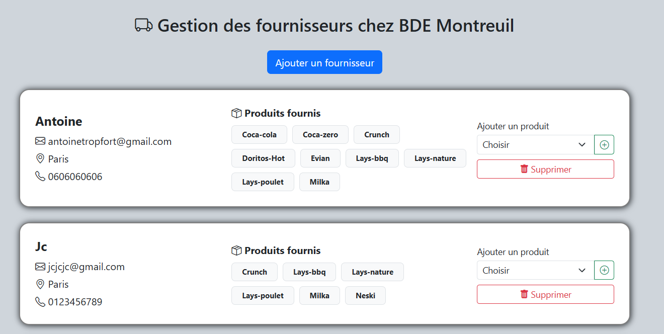The width and height of the screenshot is (664, 334).
Task: Click the truck icon in page title
Action: 144,25
